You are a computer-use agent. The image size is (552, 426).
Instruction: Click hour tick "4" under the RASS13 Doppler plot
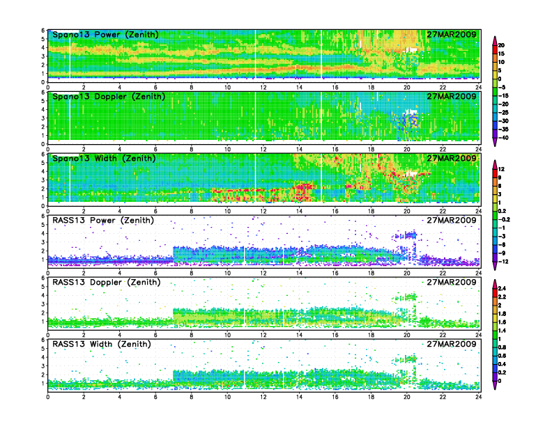[120, 335]
